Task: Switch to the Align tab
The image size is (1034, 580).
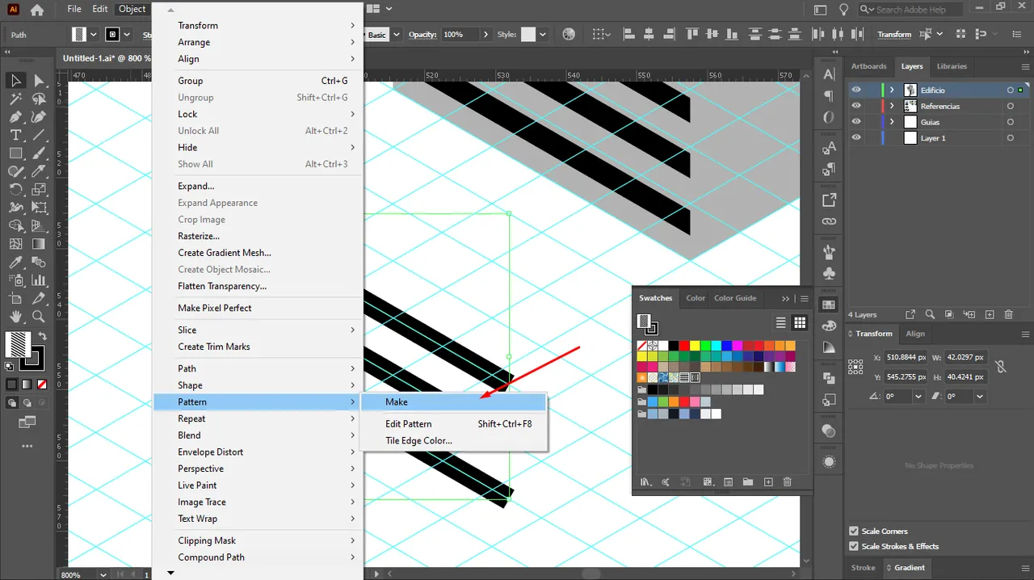Action: click(915, 334)
